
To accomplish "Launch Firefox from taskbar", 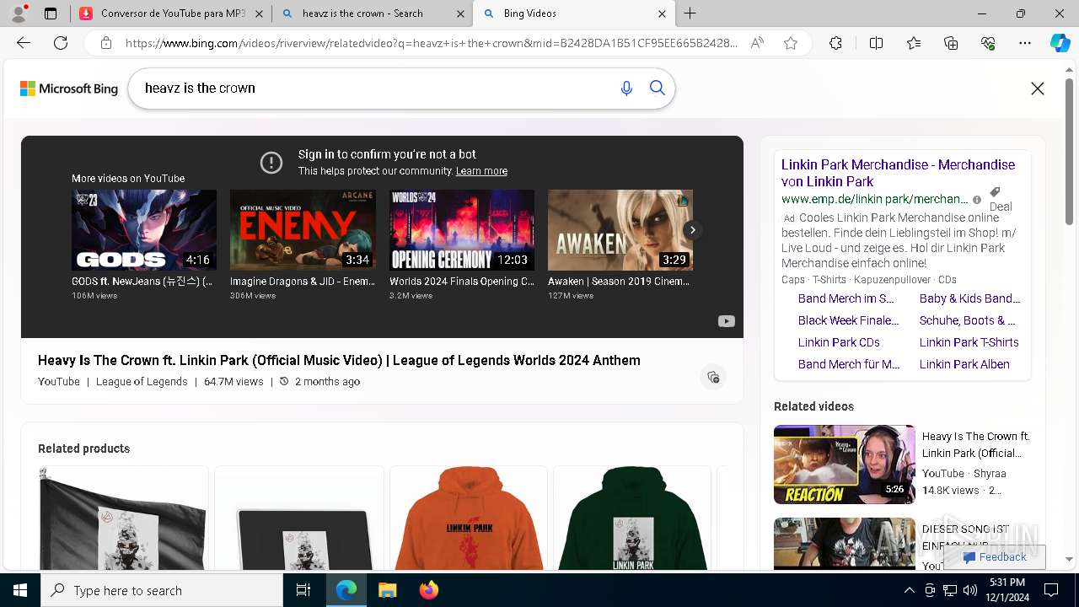I will pos(429,590).
